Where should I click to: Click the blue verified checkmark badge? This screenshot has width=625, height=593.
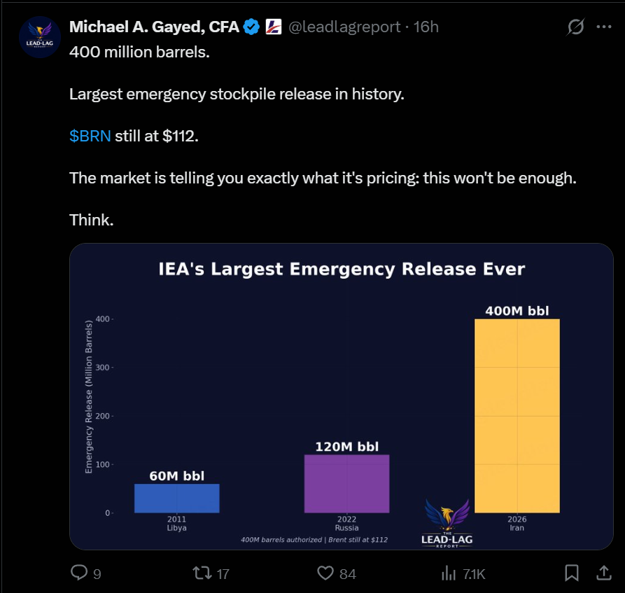pyautogui.click(x=252, y=27)
